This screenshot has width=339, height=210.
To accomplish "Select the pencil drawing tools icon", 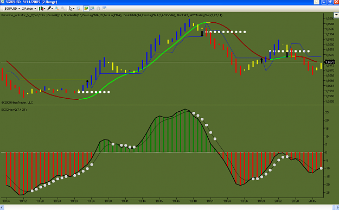I will (49, 9).
